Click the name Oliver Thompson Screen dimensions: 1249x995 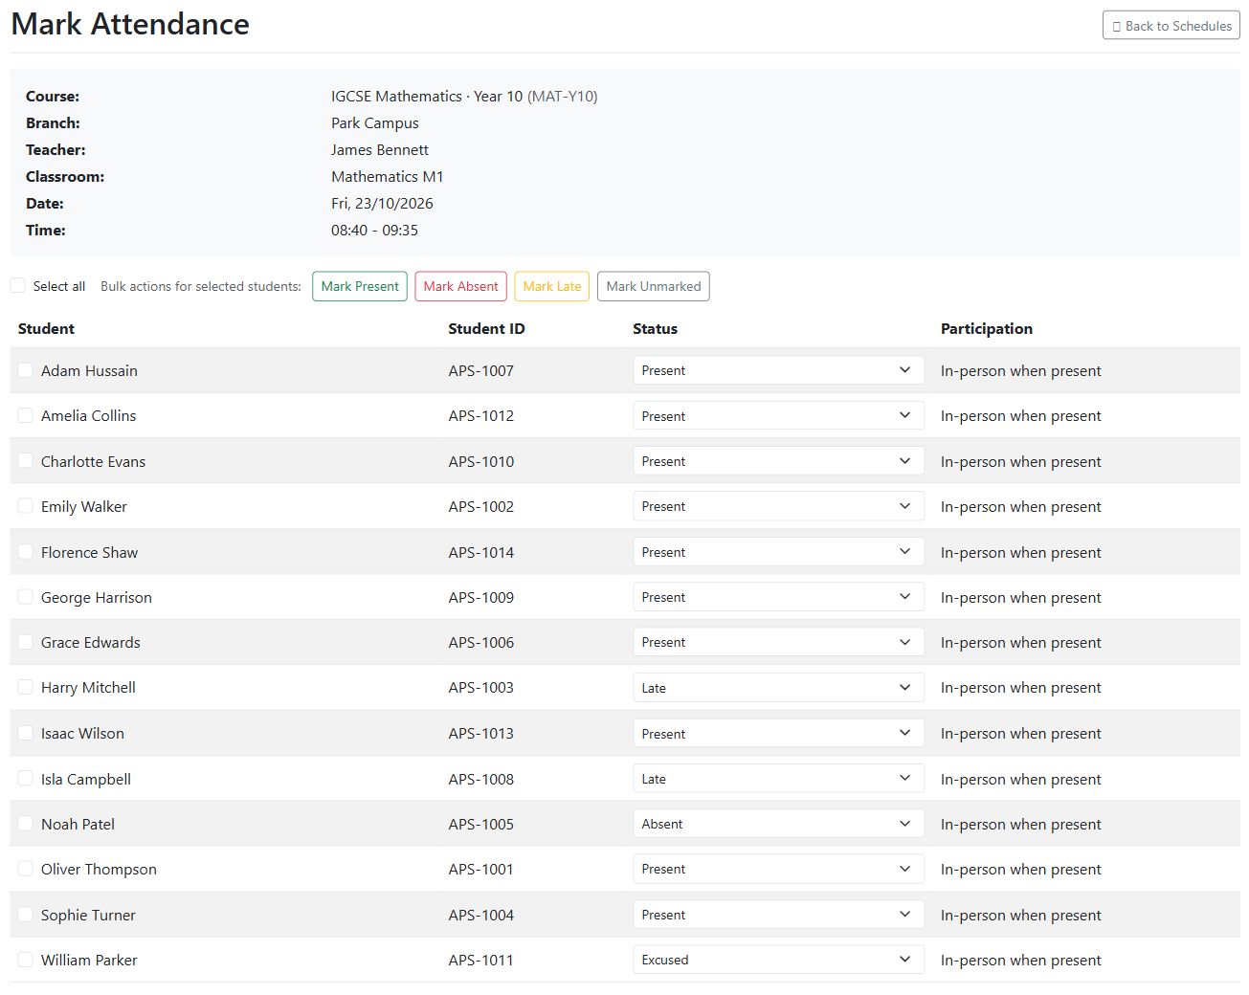pyautogui.click(x=99, y=869)
